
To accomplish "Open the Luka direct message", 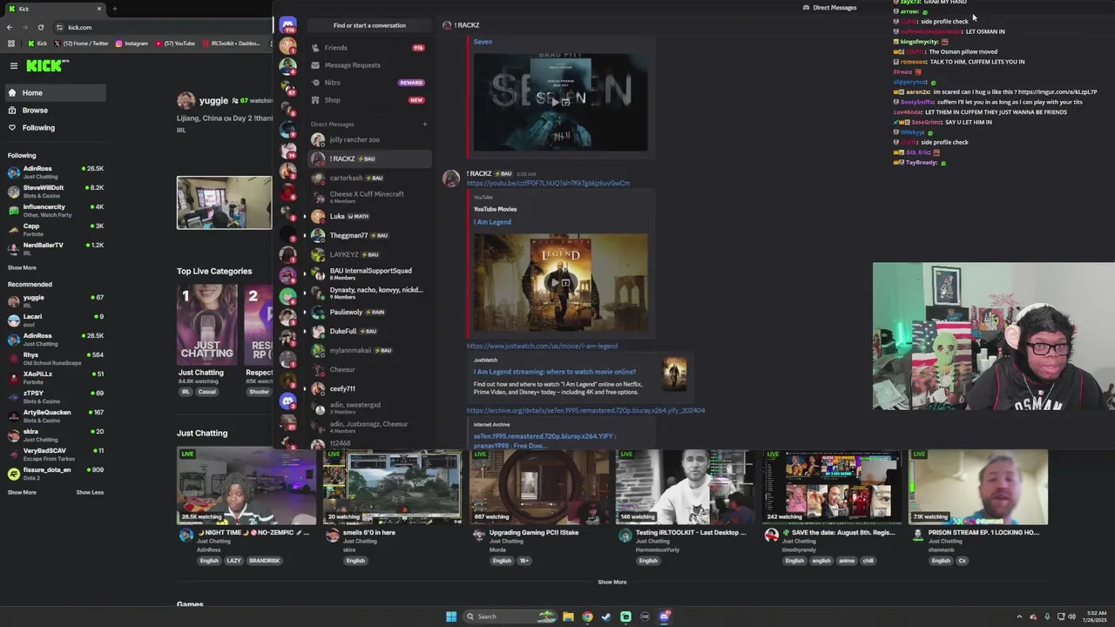I will pos(370,216).
